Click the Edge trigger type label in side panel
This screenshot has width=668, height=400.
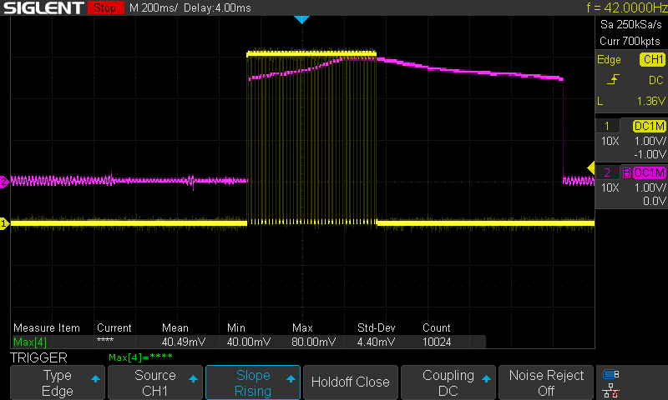(610, 60)
